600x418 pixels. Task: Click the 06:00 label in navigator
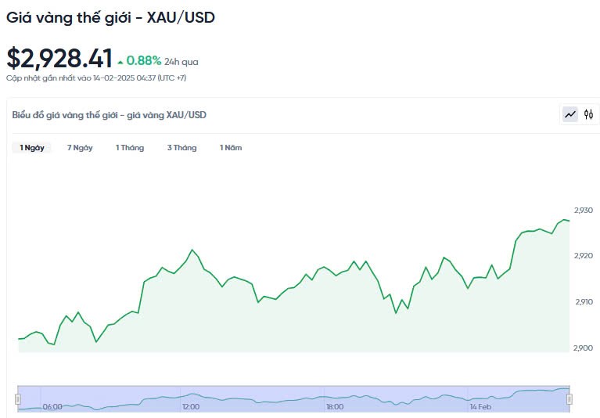[x=52, y=407]
